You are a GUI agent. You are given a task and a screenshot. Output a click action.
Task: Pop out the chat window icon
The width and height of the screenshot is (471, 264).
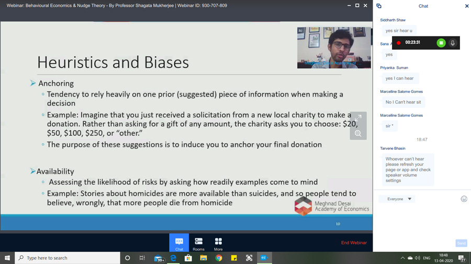pyautogui.click(x=379, y=6)
